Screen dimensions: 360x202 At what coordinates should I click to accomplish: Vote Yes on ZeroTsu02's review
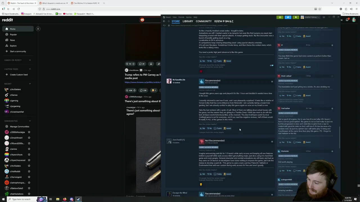coord(202,174)
